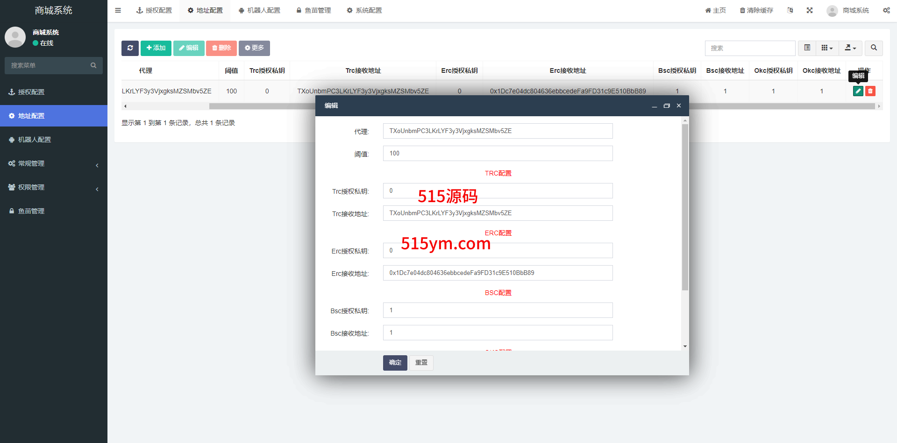Toggle the table card view button

pos(807,48)
